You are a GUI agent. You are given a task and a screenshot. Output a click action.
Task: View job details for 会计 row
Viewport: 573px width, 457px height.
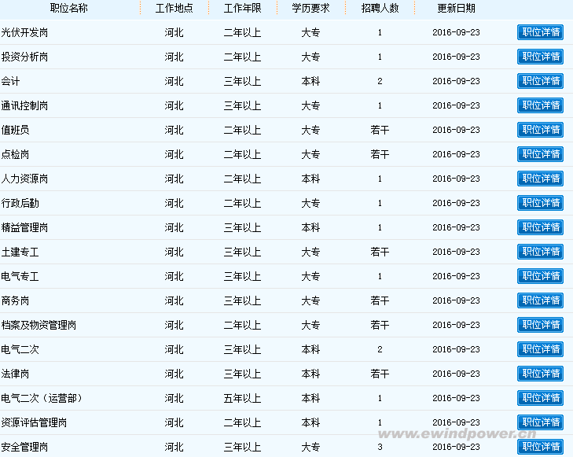540,81
